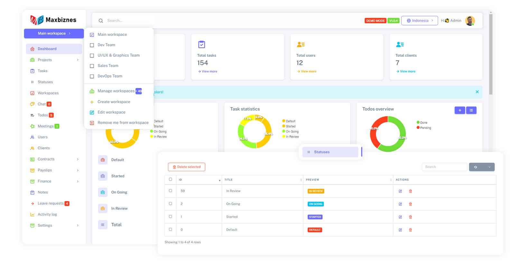Tick the checkbox for row ID 59
This screenshot has width=515, height=274.
[x=171, y=191]
